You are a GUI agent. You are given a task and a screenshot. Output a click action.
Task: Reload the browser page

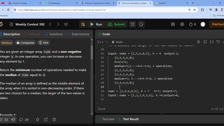[x=8, y=10]
